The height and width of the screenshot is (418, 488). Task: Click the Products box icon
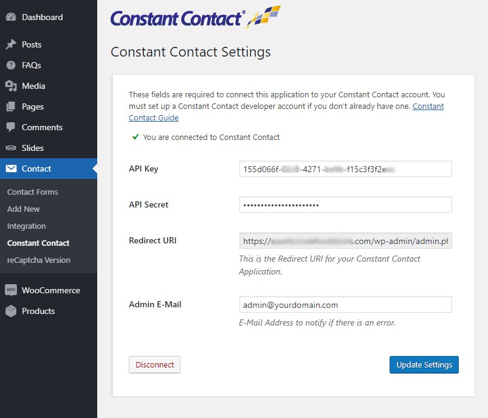pyautogui.click(x=11, y=311)
